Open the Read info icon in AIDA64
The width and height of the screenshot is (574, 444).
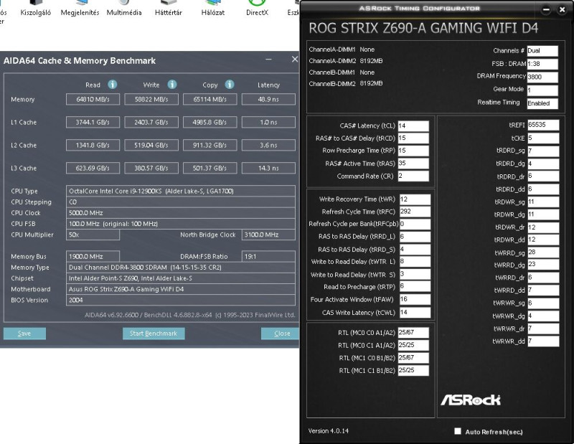113,85
